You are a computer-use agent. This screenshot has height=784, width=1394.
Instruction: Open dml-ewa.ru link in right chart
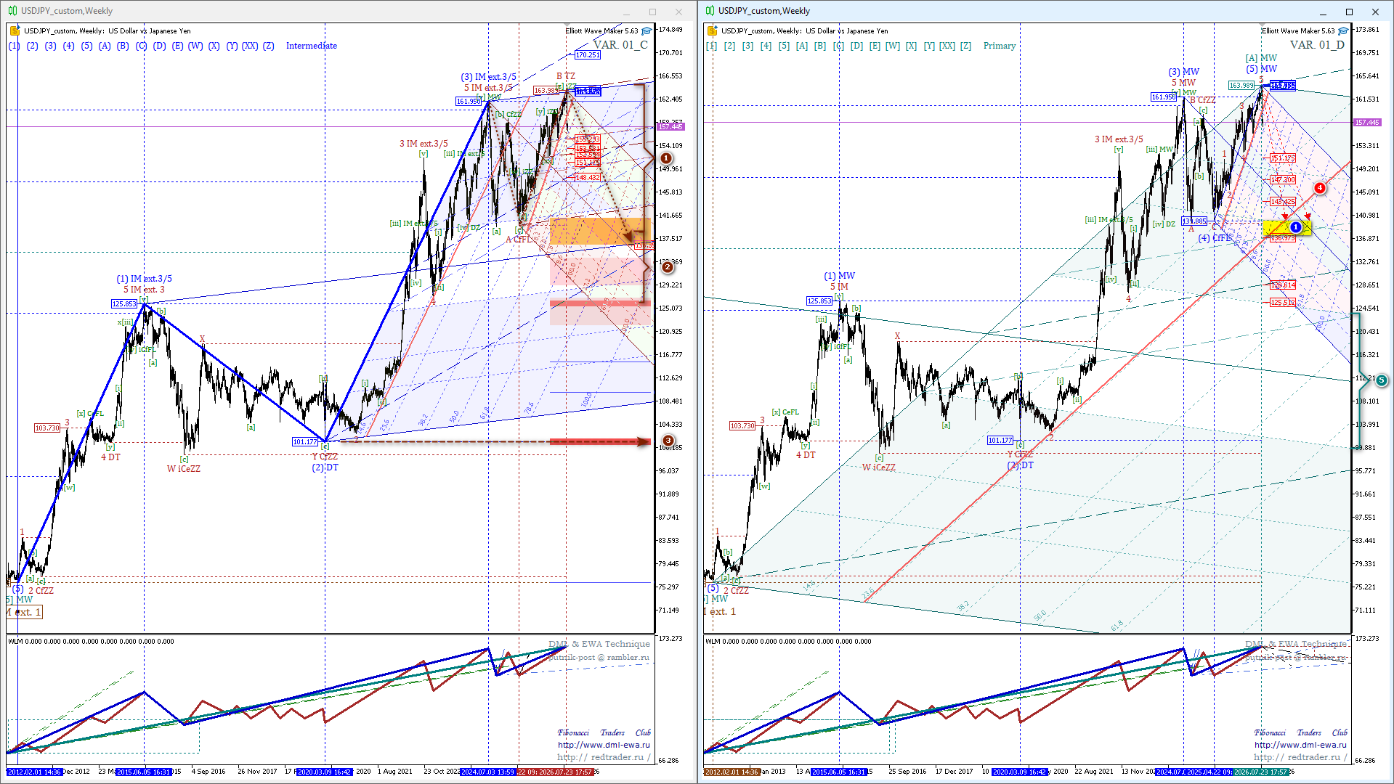pyautogui.click(x=1300, y=745)
